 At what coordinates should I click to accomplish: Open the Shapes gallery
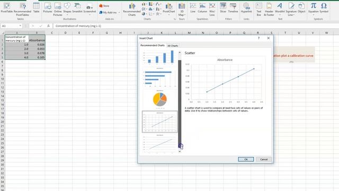[x=67, y=10]
